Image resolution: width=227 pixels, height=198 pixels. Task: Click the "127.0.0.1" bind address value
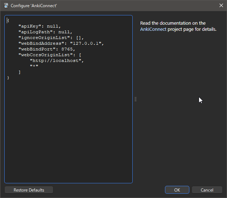86,43
